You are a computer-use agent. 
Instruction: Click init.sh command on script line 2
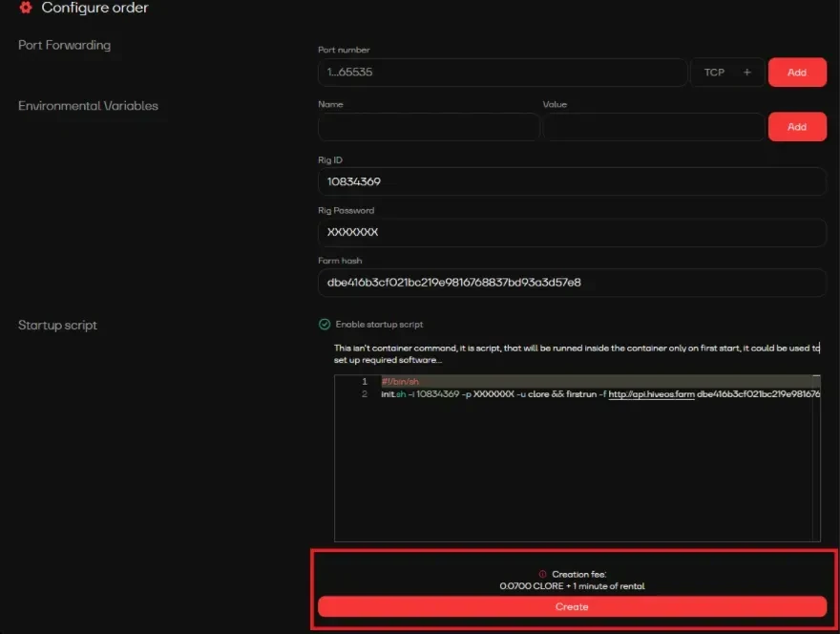[x=392, y=393]
